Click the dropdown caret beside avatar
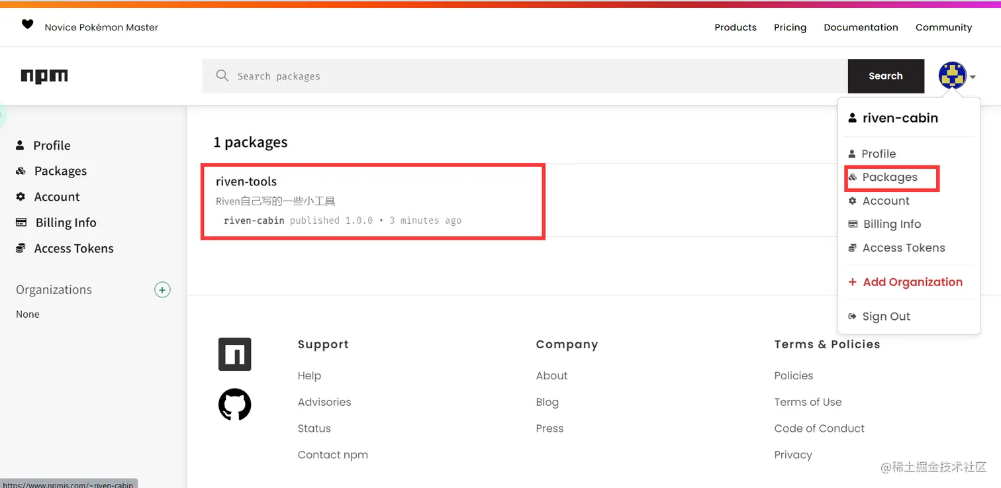Screen dimensions: 1001x488 (973, 77)
